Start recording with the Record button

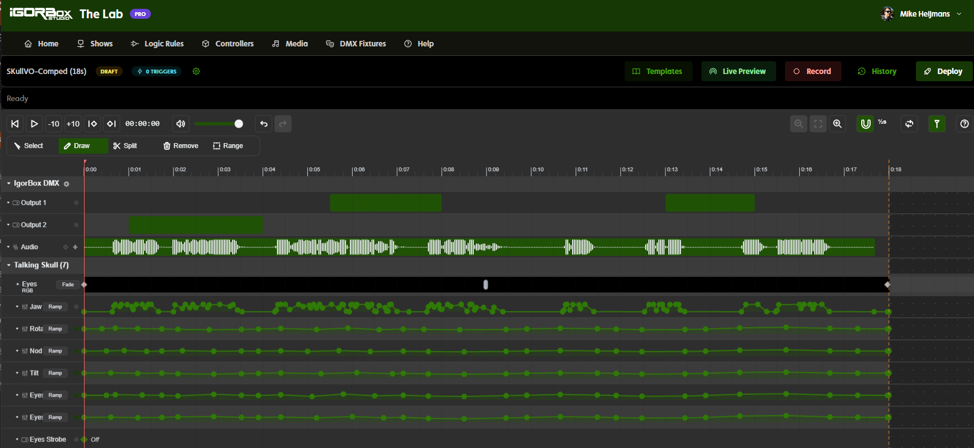click(813, 71)
